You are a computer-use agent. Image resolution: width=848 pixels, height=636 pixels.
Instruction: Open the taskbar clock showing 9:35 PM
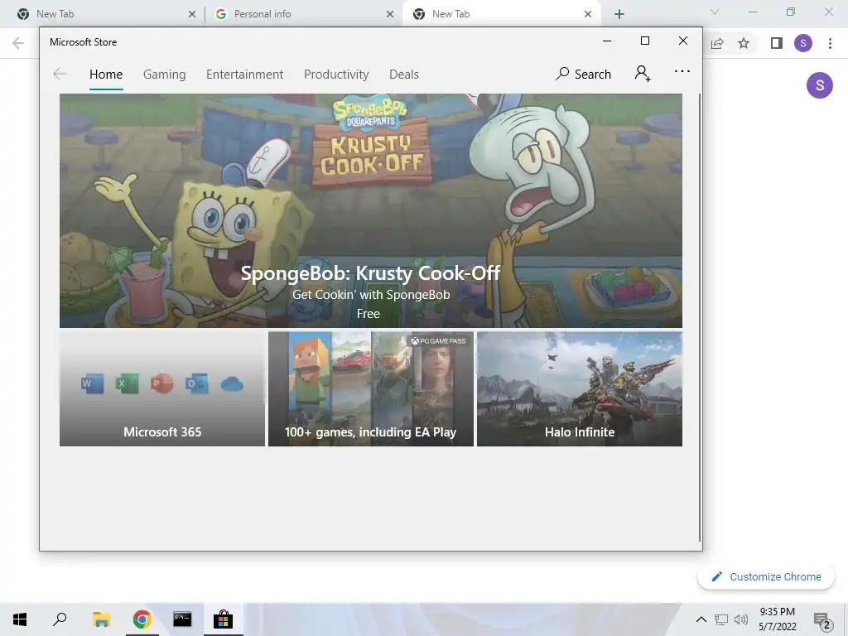[x=777, y=619]
